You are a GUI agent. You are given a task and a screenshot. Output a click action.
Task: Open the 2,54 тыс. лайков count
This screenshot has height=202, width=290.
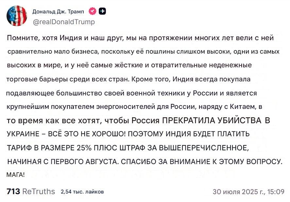pyautogui.click(x=82, y=192)
